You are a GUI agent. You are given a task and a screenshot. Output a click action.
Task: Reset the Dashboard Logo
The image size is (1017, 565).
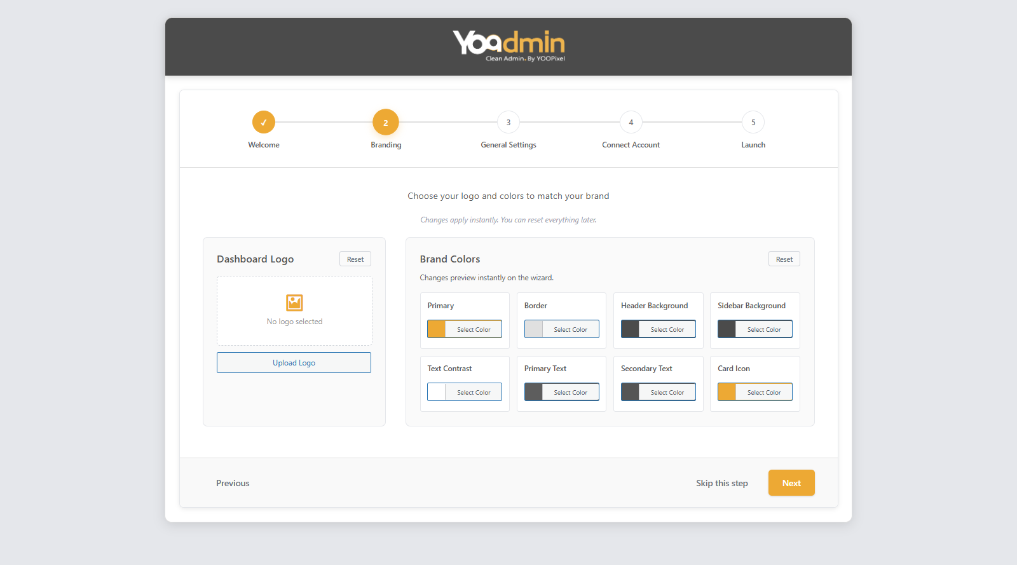tap(355, 259)
